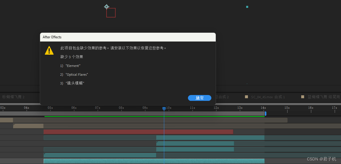Select the bright teal bottom layer bar
341x164 pixels.
click(x=154, y=161)
